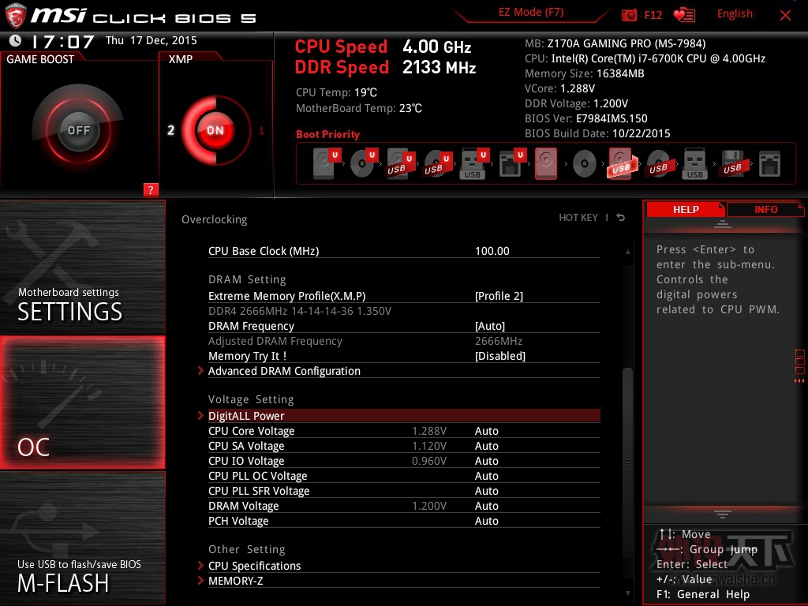Click the time display 17:07

(63, 41)
